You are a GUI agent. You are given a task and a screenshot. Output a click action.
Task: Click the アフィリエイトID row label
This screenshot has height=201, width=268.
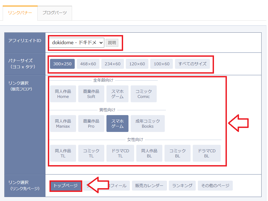(25, 40)
